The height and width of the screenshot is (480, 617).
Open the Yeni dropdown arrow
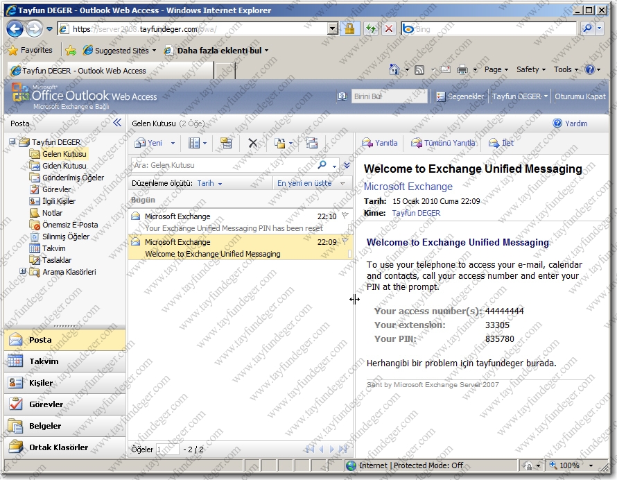(173, 143)
